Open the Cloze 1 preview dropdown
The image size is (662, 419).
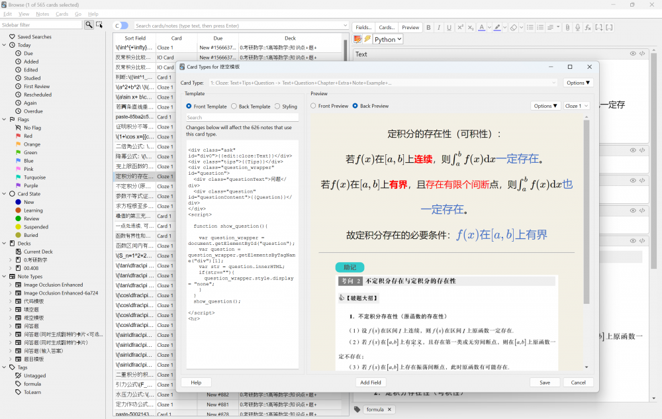pos(577,106)
